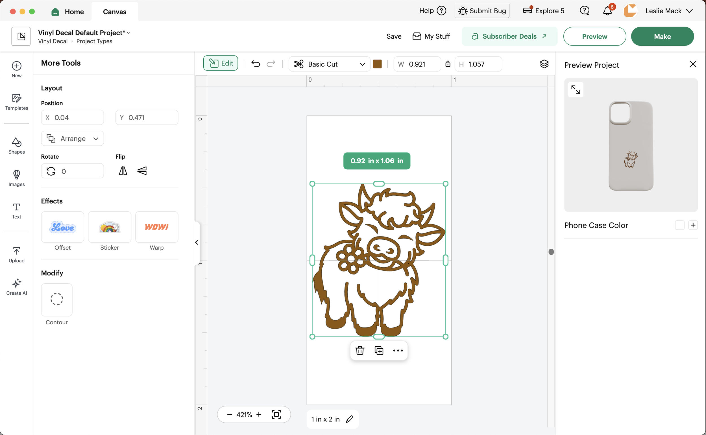Open Subscriber Deals link
The image size is (706, 435).
tap(509, 36)
